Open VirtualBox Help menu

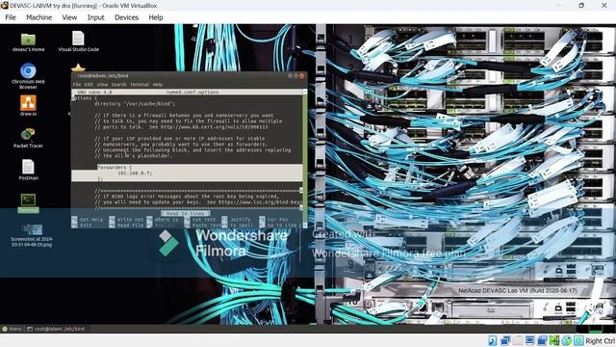point(156,17)
